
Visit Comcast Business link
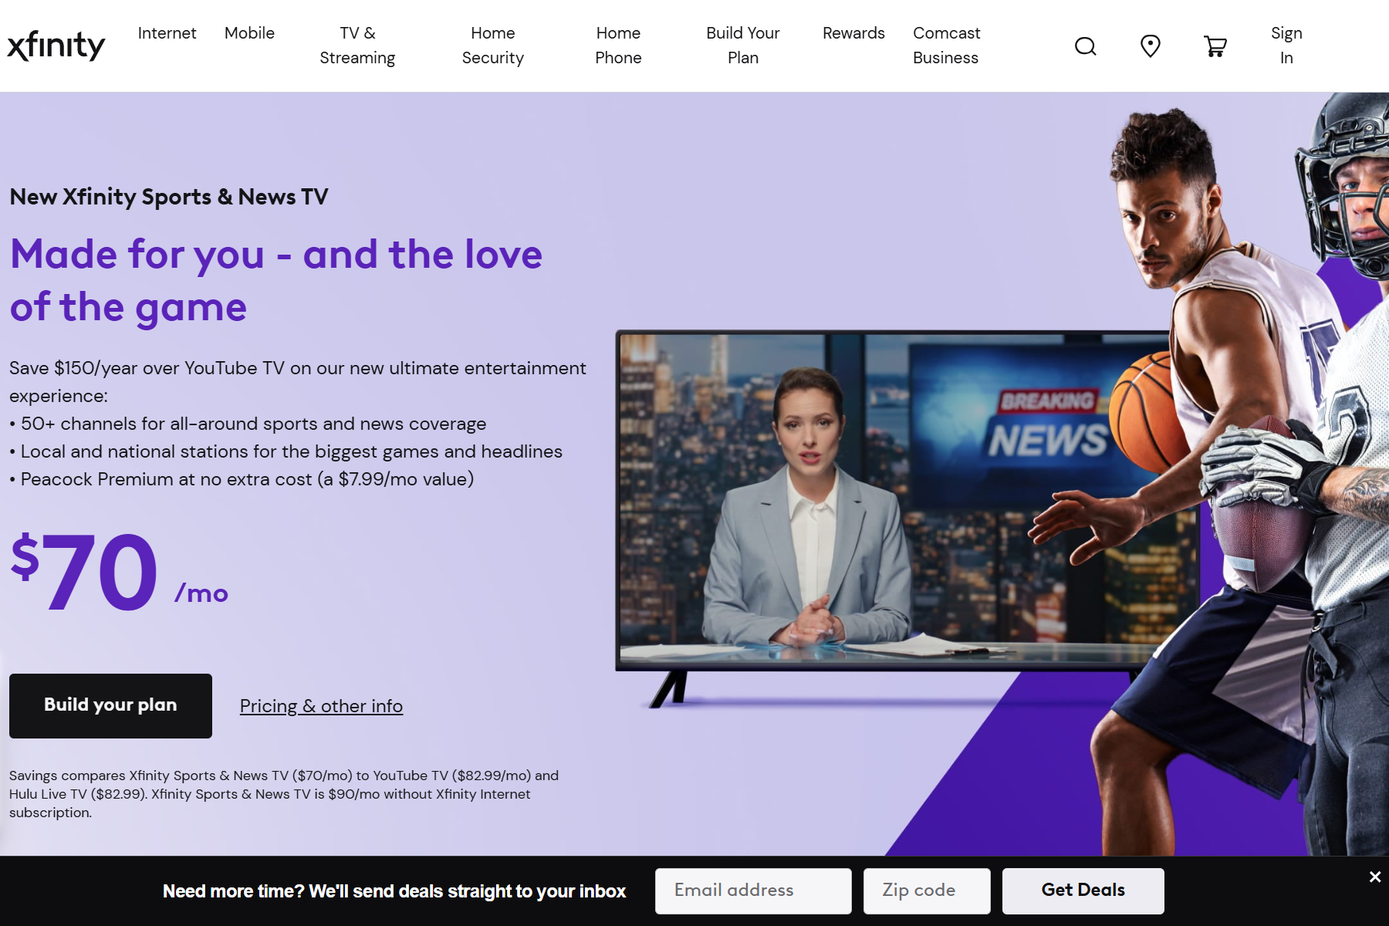946,46
